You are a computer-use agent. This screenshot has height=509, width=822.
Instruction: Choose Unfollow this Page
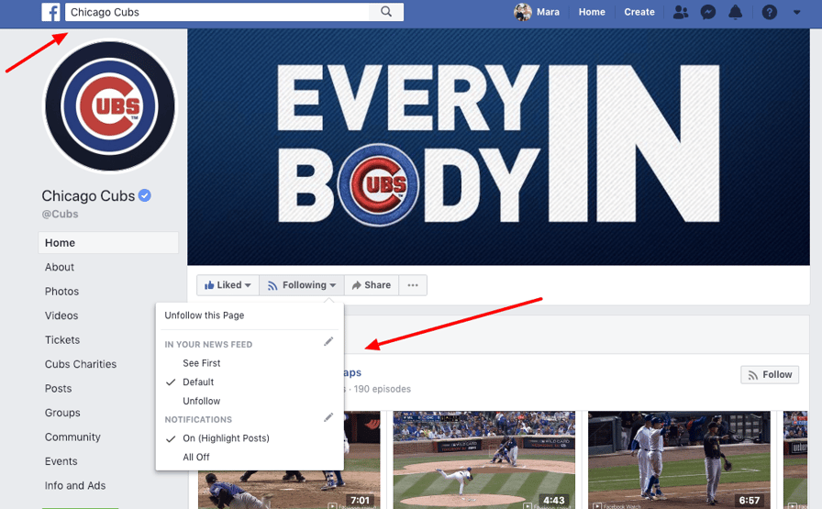click(205, 315)
